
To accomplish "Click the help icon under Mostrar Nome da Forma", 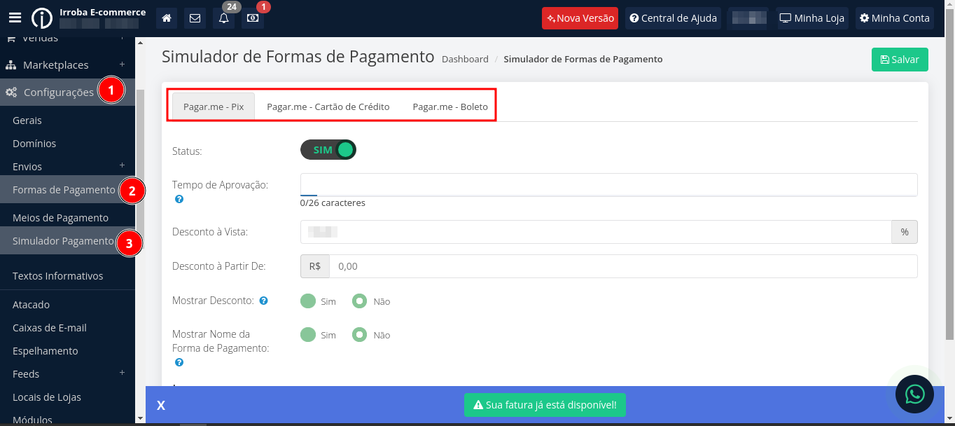I will (179, 362).
